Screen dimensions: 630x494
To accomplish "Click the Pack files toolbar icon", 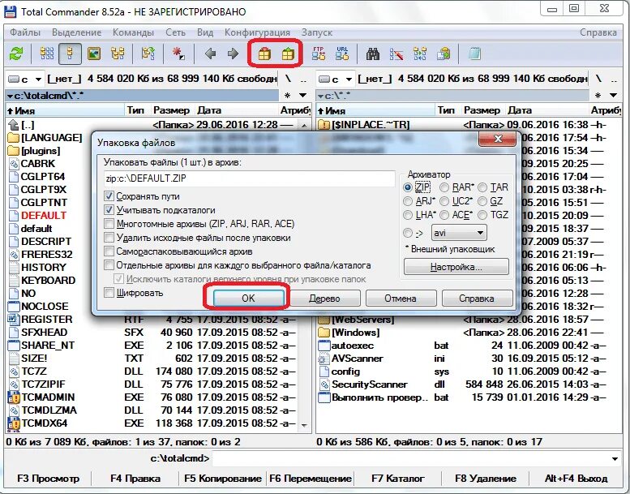I will (264, 54).
